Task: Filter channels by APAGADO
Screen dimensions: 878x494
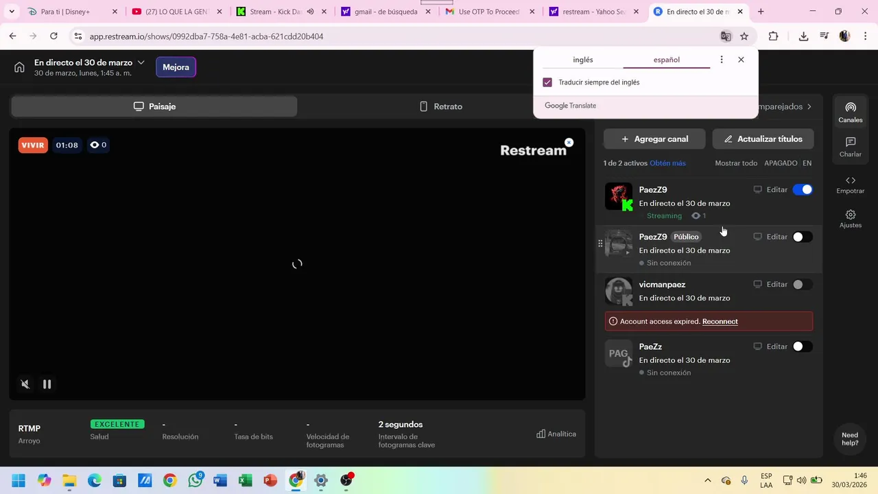Action: coord(781,163)
